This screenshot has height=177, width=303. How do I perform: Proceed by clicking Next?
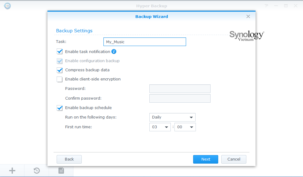click(x=205, y=159)
